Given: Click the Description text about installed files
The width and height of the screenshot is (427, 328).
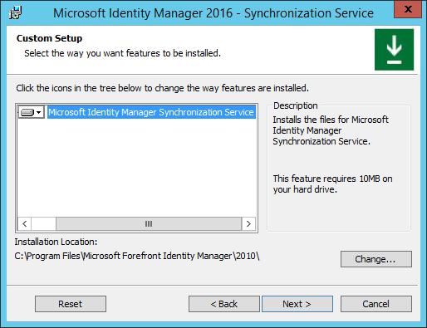Looking at the screenshot, I should [331, 130].
